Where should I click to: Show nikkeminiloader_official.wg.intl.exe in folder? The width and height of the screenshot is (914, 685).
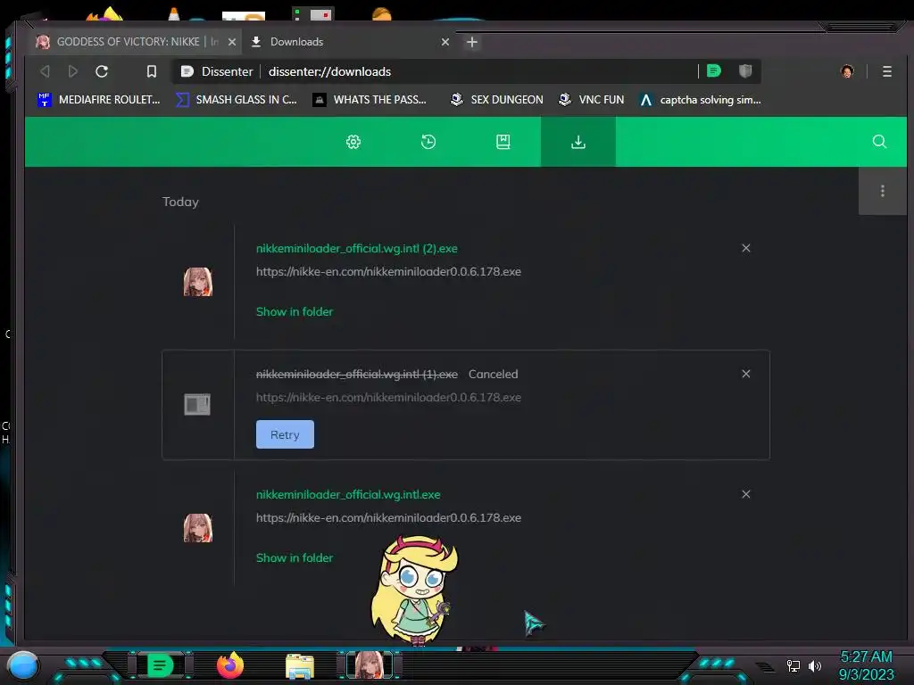coord(295,558)
